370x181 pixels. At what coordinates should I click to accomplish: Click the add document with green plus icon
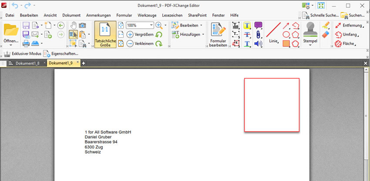click(x=48, y=34)
